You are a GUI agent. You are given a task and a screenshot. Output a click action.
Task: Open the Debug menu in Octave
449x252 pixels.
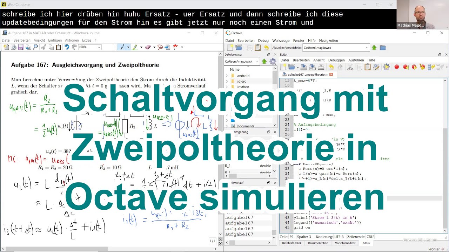tap(263, 41)
